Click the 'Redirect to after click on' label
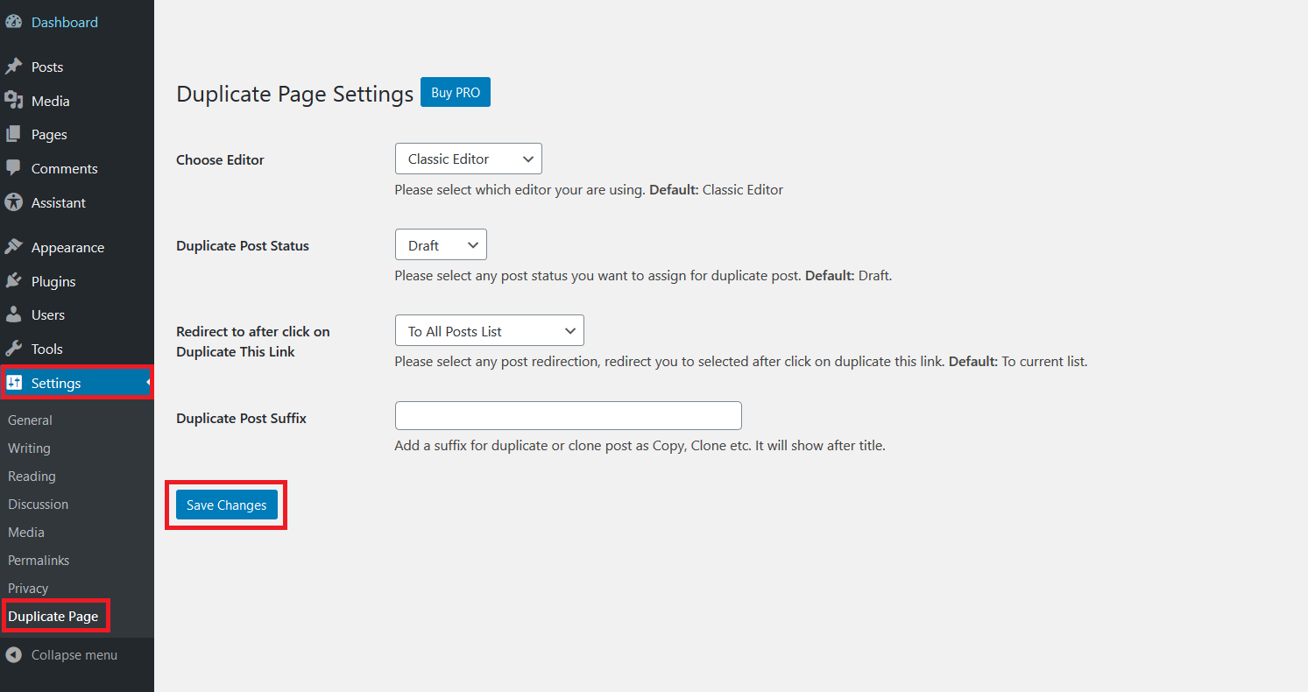Image resolution: width=1308 pixels, height=692 pixels. (253, 331)
